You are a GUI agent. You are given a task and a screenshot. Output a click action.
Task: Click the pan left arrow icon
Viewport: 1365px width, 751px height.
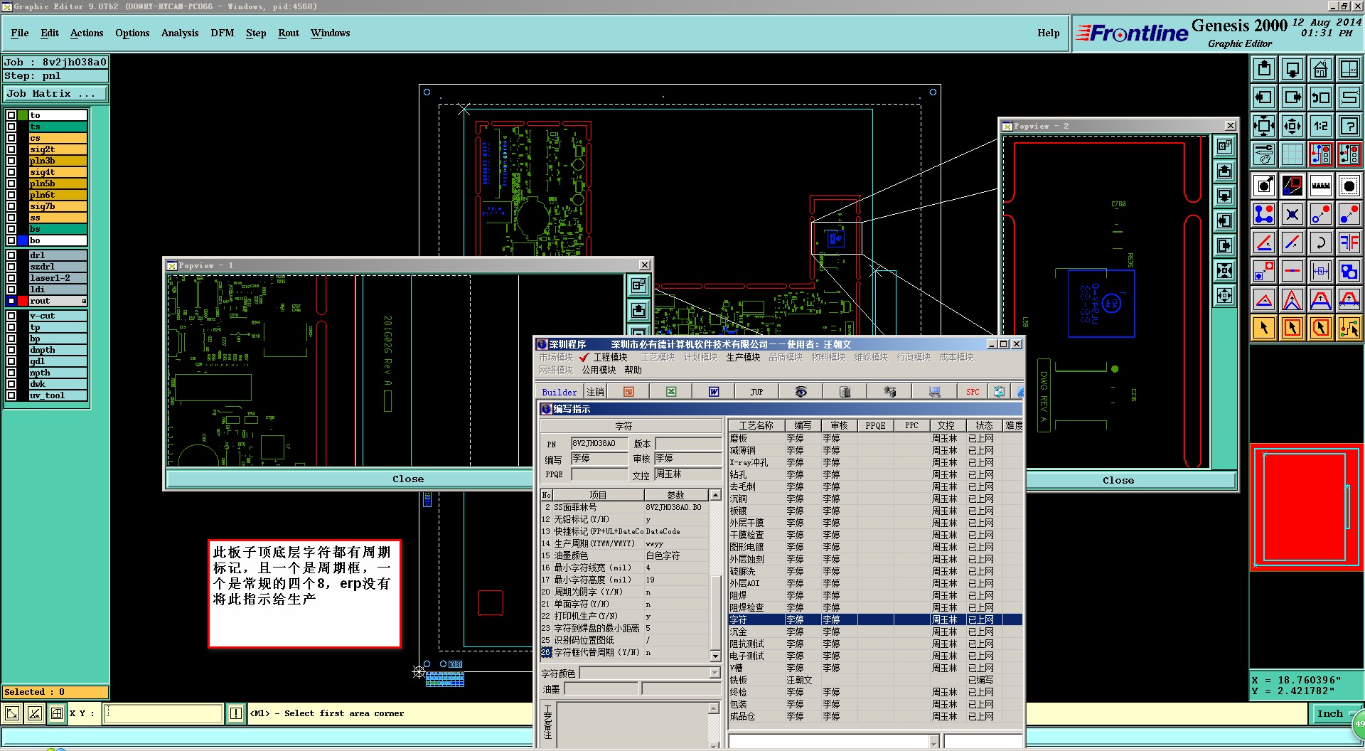[x=1263, y=98]
